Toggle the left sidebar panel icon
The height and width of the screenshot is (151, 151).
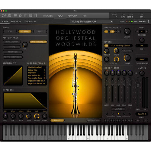click(26, 16)
